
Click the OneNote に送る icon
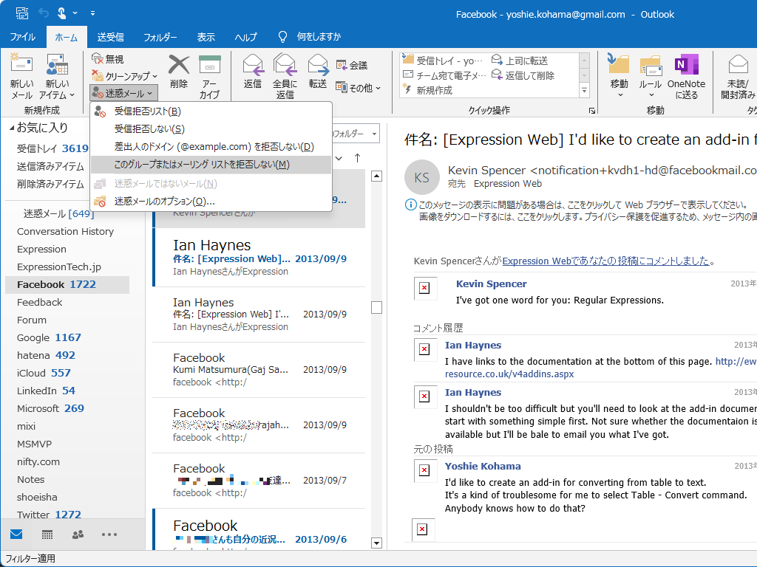(x=686, y=65)
